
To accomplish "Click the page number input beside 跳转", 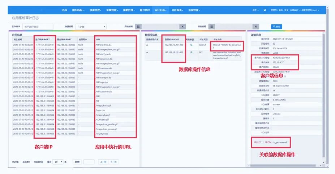I will coord(89,162).
